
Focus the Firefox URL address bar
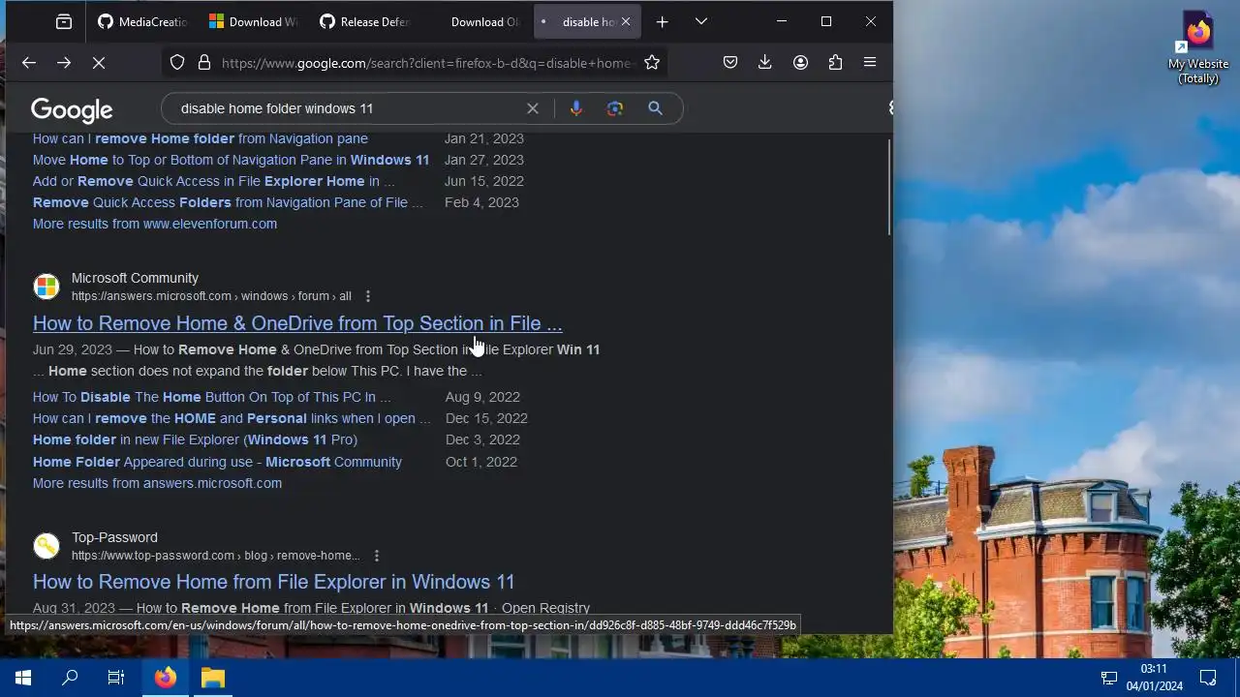426,63
